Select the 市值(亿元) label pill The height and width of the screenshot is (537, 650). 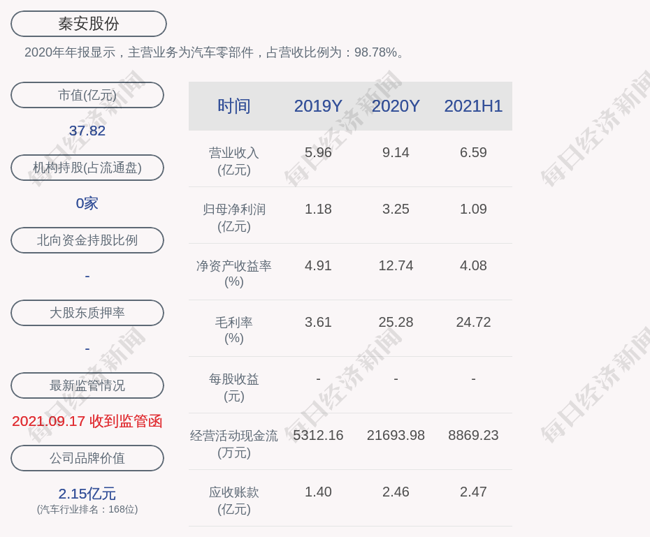click(87, 95)
